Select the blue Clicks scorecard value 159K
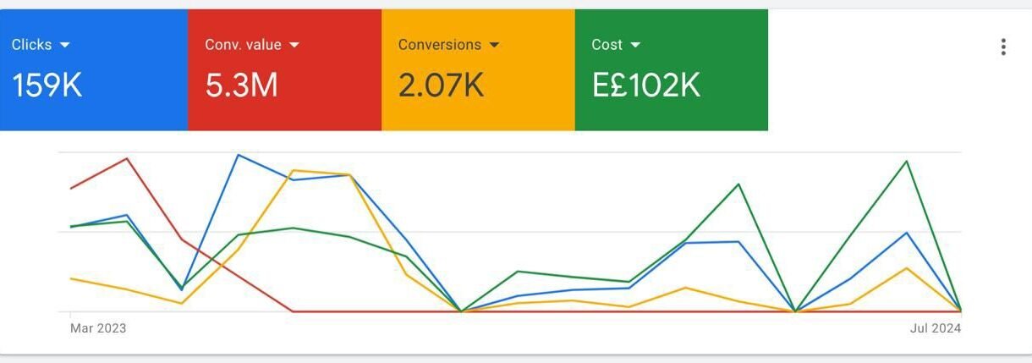The image size is (1032, 363). coord(47,85)
